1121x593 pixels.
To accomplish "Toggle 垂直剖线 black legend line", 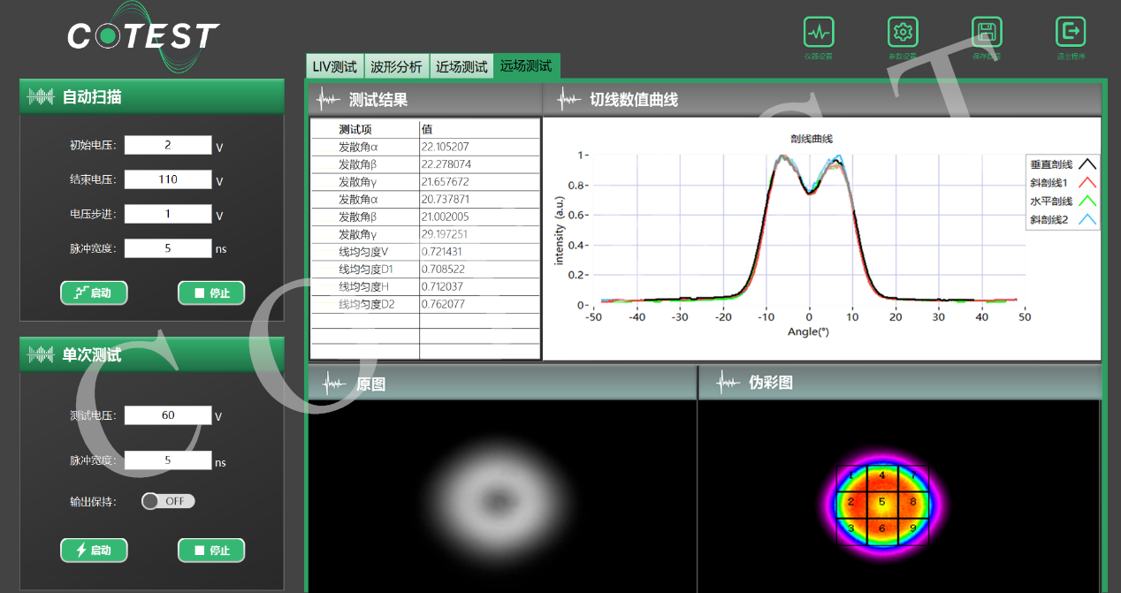I will 1087,164.
